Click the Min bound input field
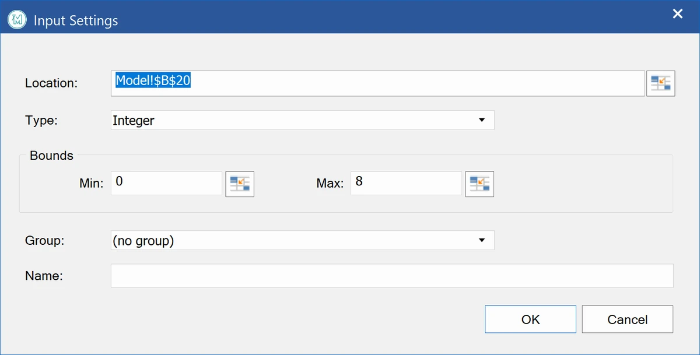Screen dimensions: 700x355 click(166, 183)
